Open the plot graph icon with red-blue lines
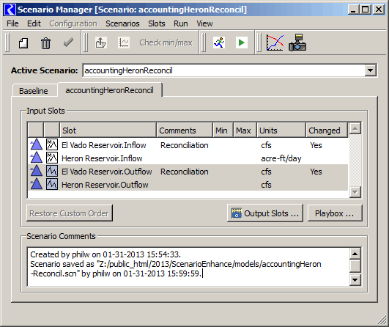This screenshot has height=327, width=389. click(275, 43)
